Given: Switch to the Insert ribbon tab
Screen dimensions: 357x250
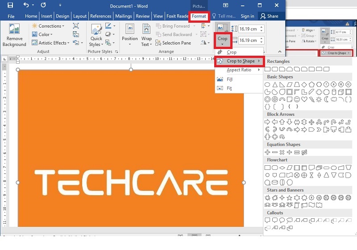Looking at the screenshot, I should tap(46, 16).
